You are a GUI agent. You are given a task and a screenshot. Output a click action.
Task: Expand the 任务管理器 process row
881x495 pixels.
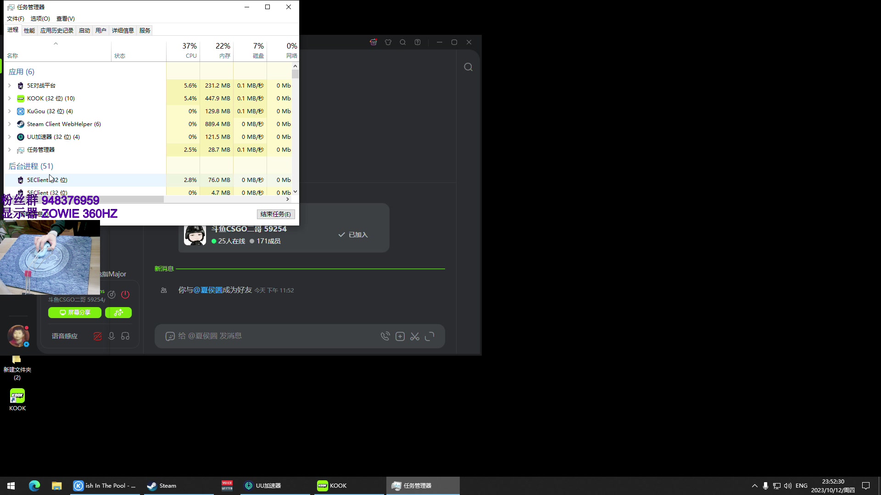click(10, 150)
